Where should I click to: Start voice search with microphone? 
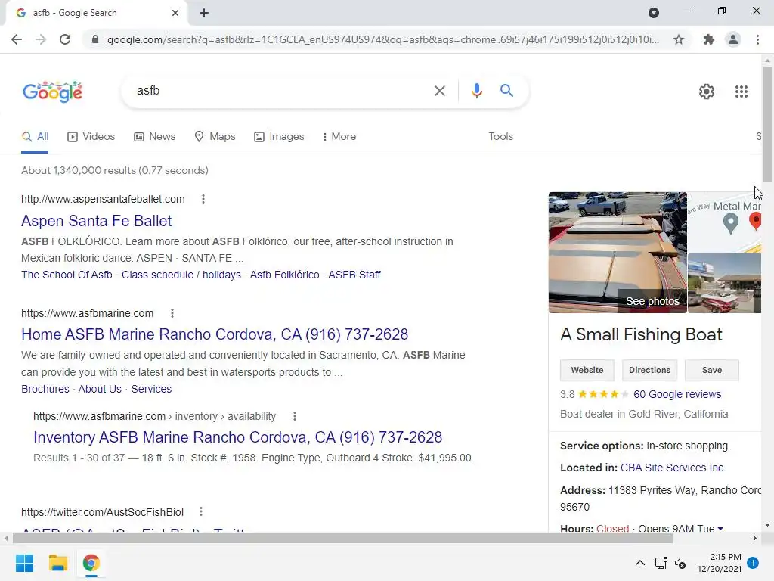[x=476, y=91]
